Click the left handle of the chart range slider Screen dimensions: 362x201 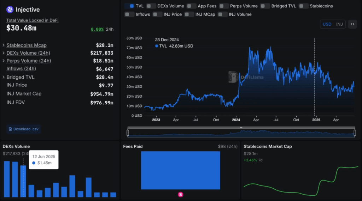click(128, 133)
